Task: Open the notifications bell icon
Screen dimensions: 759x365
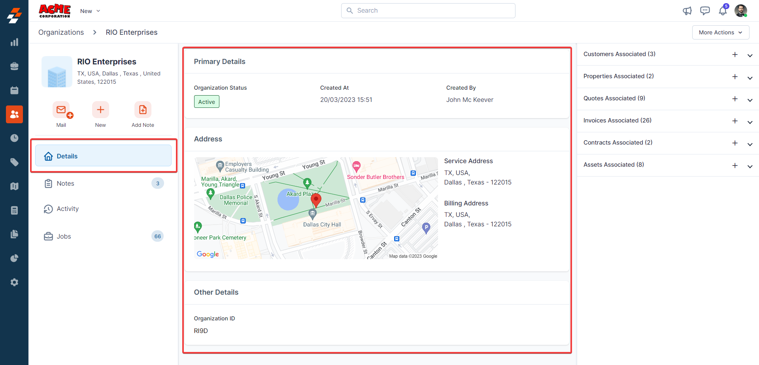Action: (x=723, y=11)
